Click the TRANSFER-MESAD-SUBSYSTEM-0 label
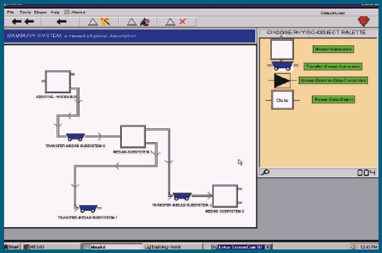 pos(75,145)
